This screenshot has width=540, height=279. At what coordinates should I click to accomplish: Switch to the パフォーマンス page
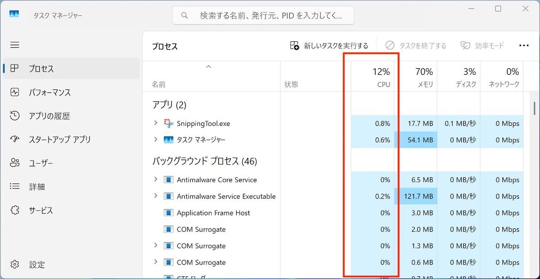click(72, 92)
